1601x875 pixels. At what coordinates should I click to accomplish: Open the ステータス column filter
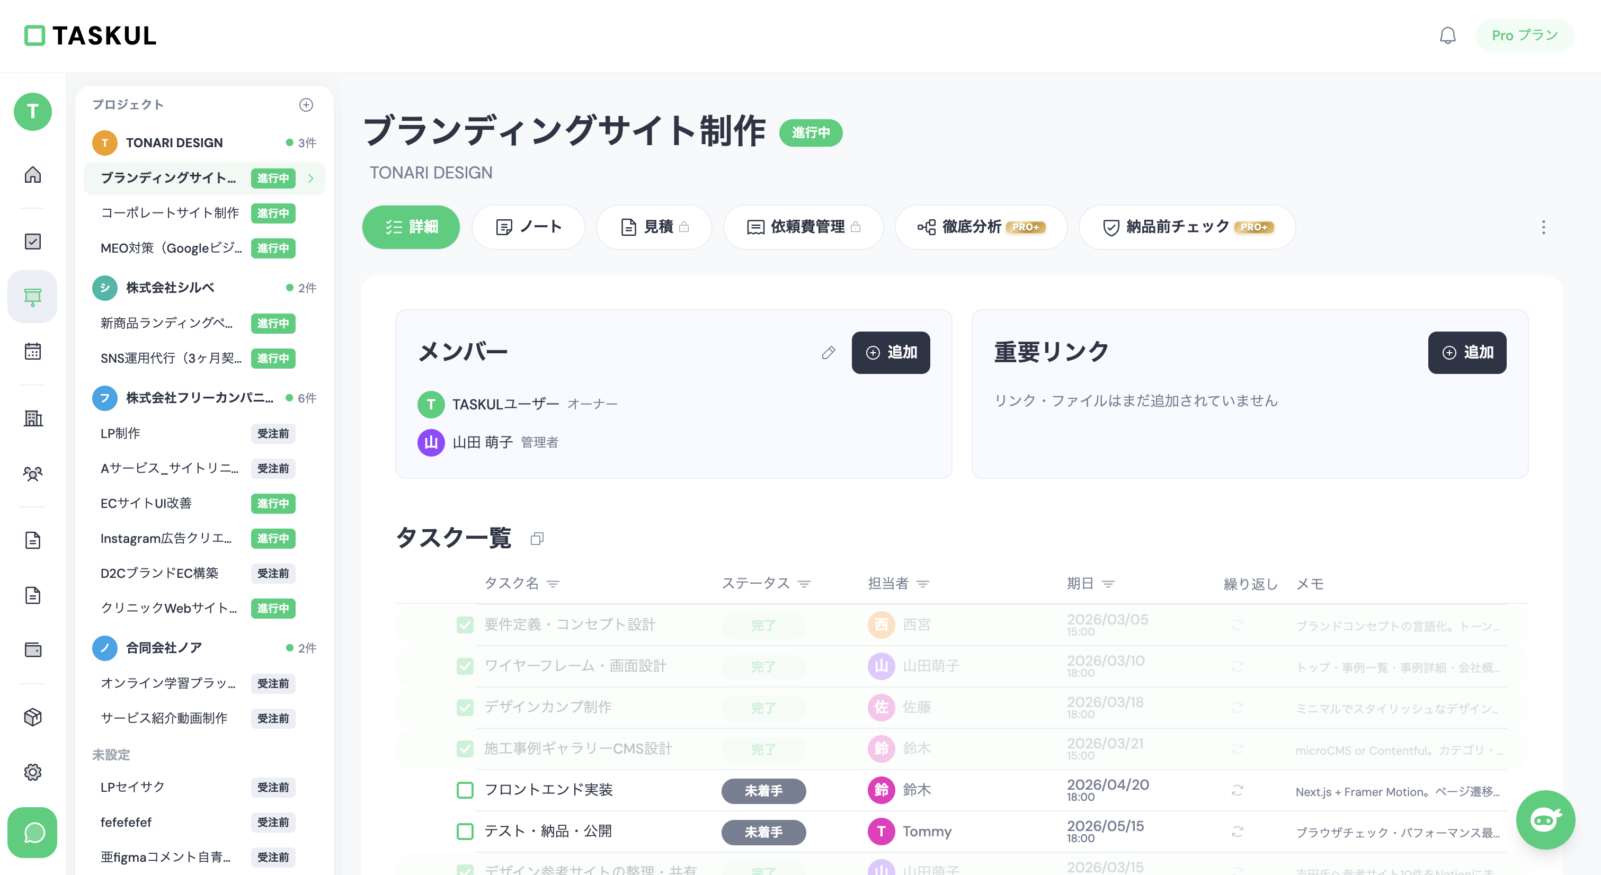tap(805, 584)
